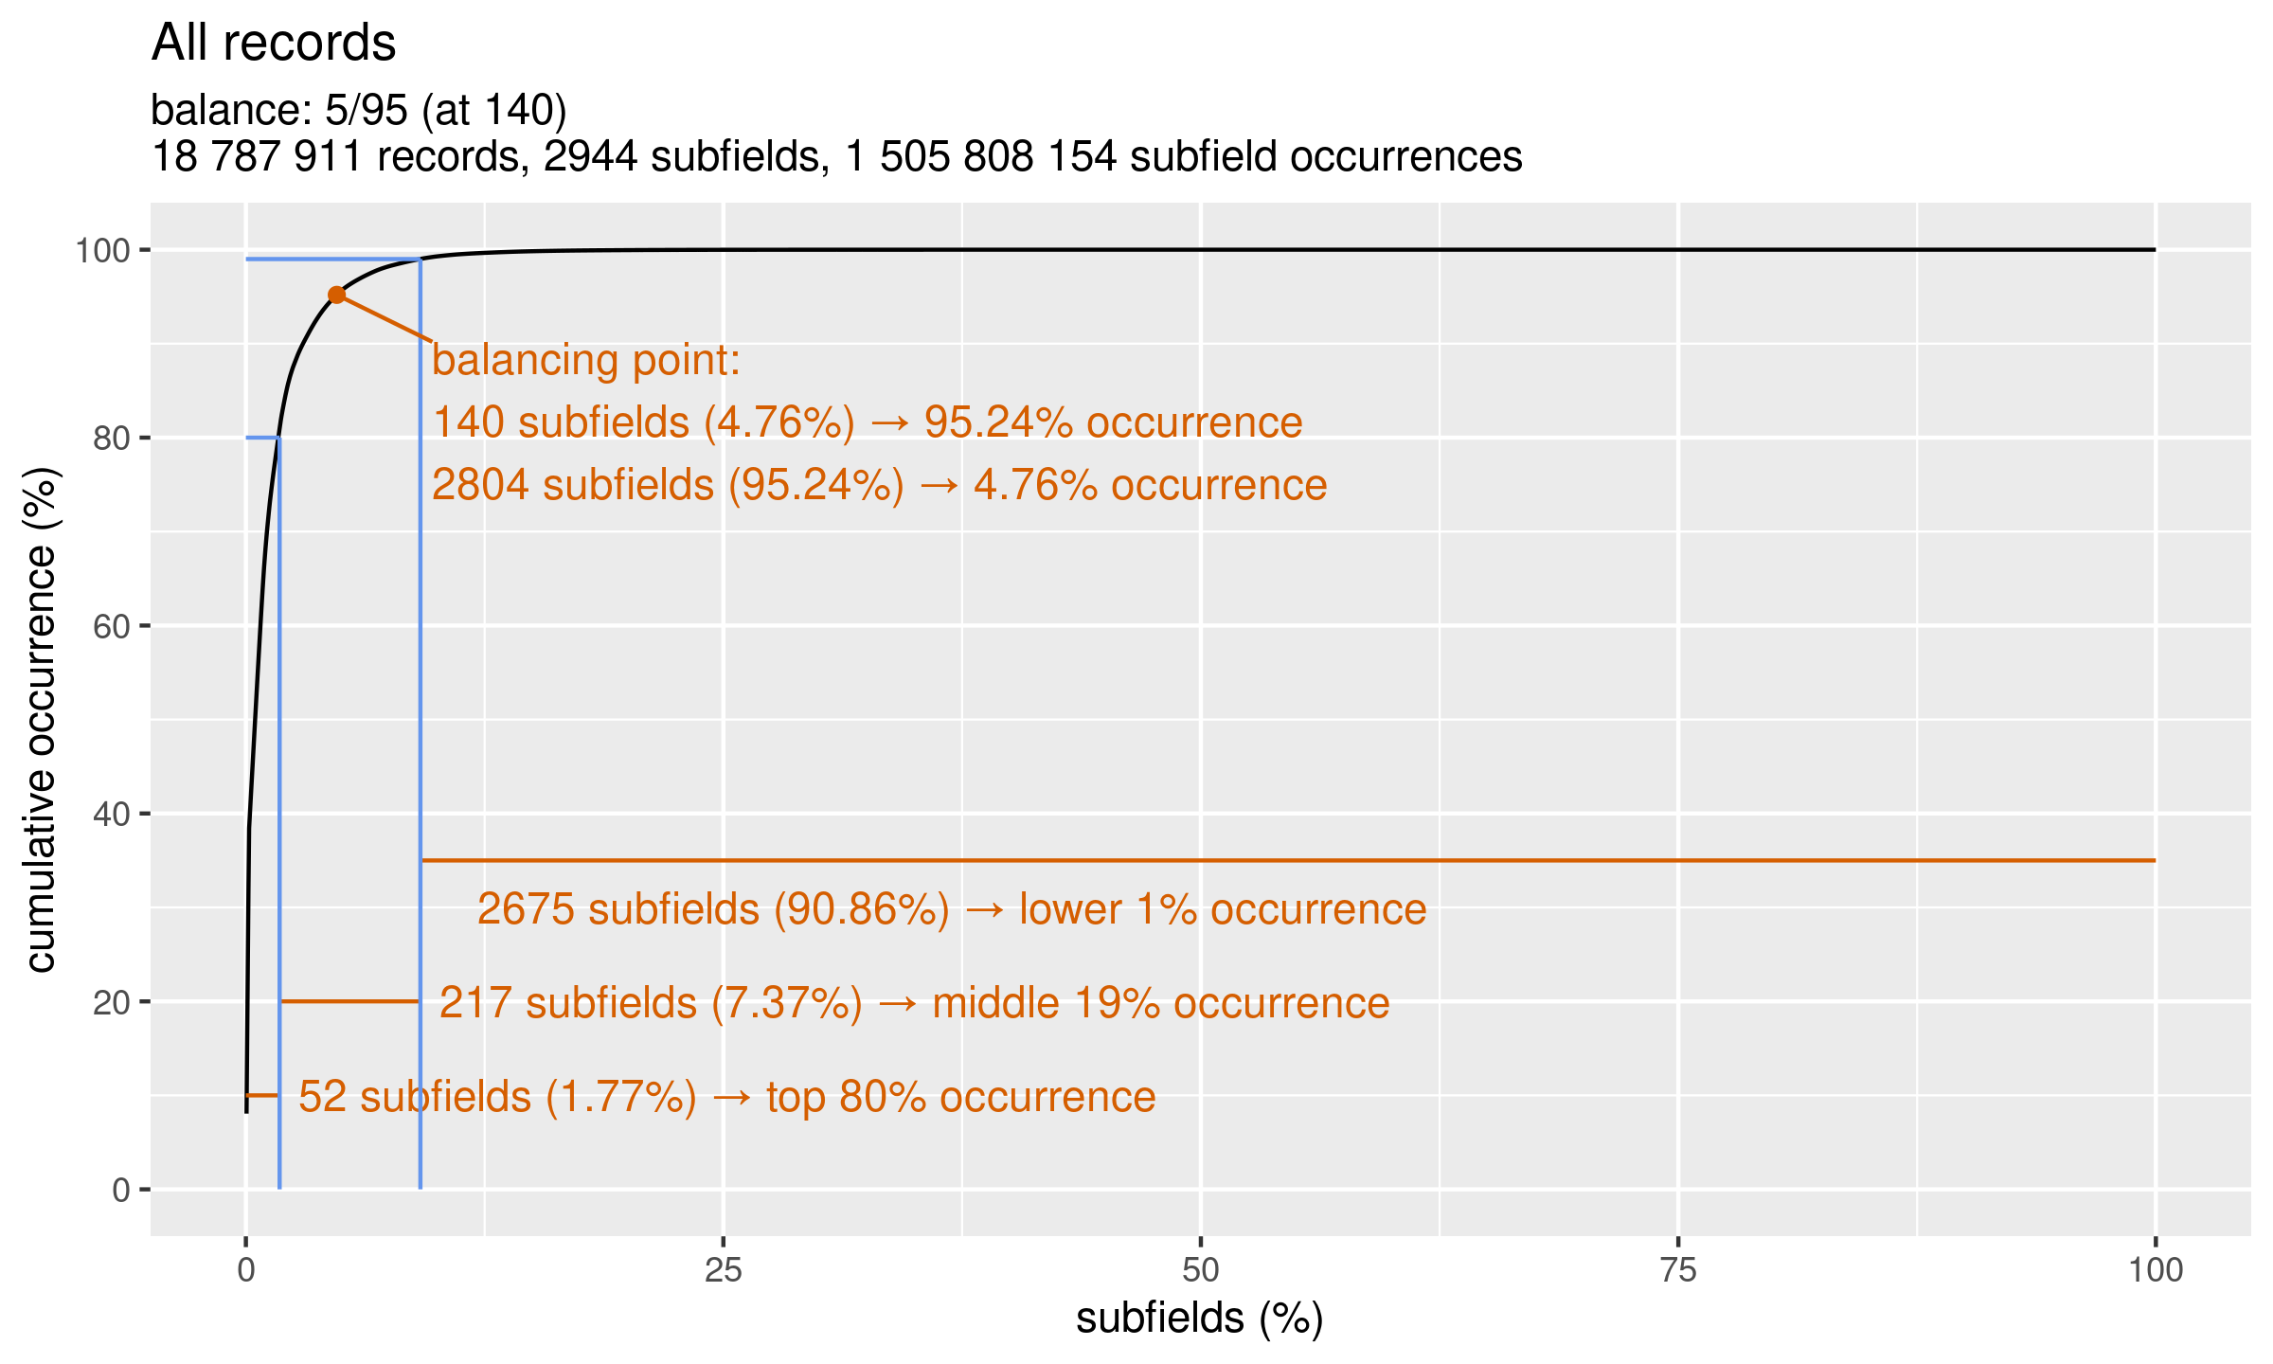Click the orange balancing point dot
Viewport: 2273px width, 1364px height.
pyautogui.click(x=336, y=295)
